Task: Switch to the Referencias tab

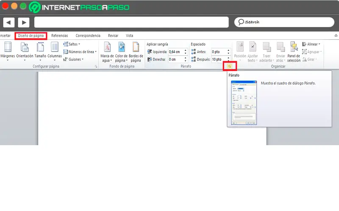Action: [60, 35]
